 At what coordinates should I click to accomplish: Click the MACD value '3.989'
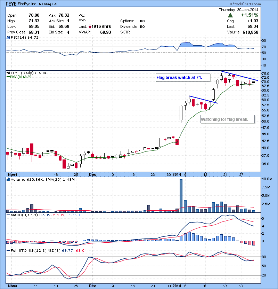tap(45, 215)
